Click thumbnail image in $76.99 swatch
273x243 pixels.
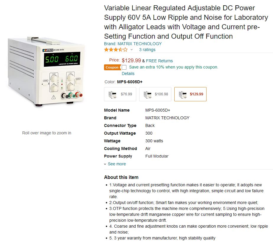tap(113, 94)
